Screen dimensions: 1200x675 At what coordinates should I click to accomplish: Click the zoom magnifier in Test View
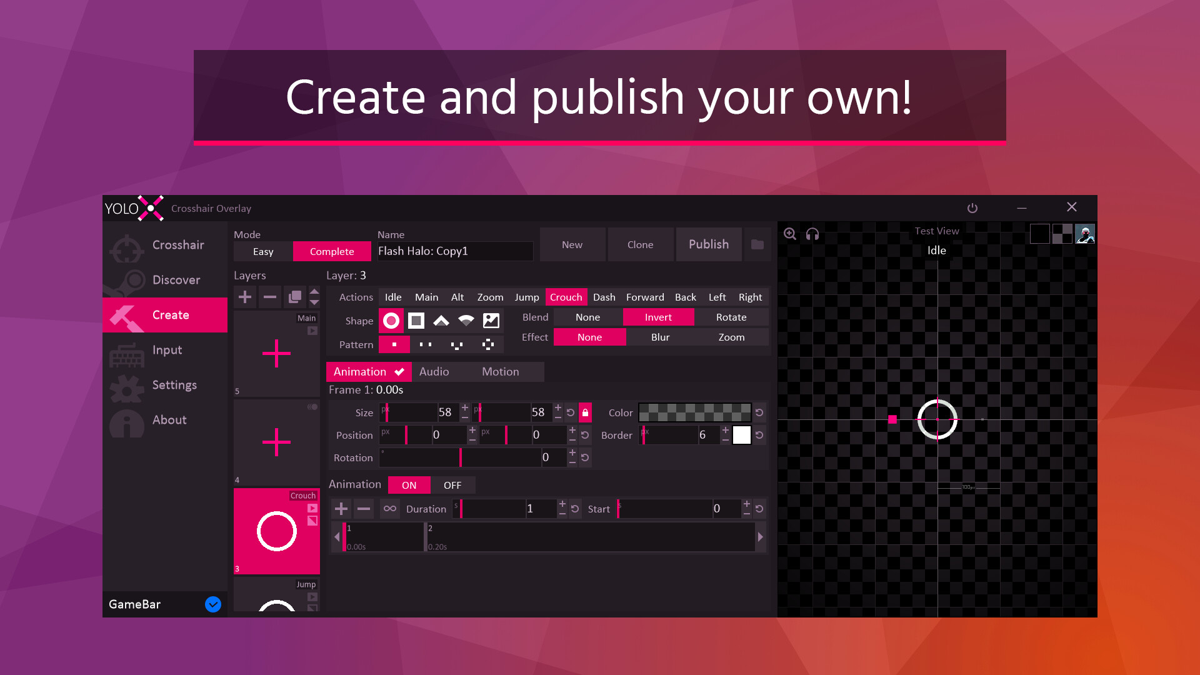click(789, 233)
